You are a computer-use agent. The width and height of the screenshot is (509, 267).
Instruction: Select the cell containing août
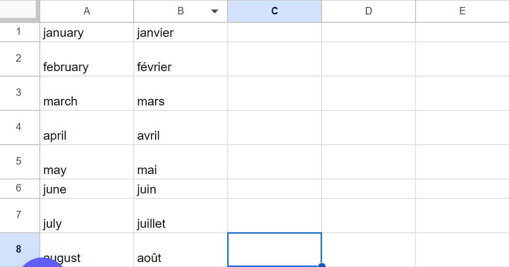(x=180, y=250)
